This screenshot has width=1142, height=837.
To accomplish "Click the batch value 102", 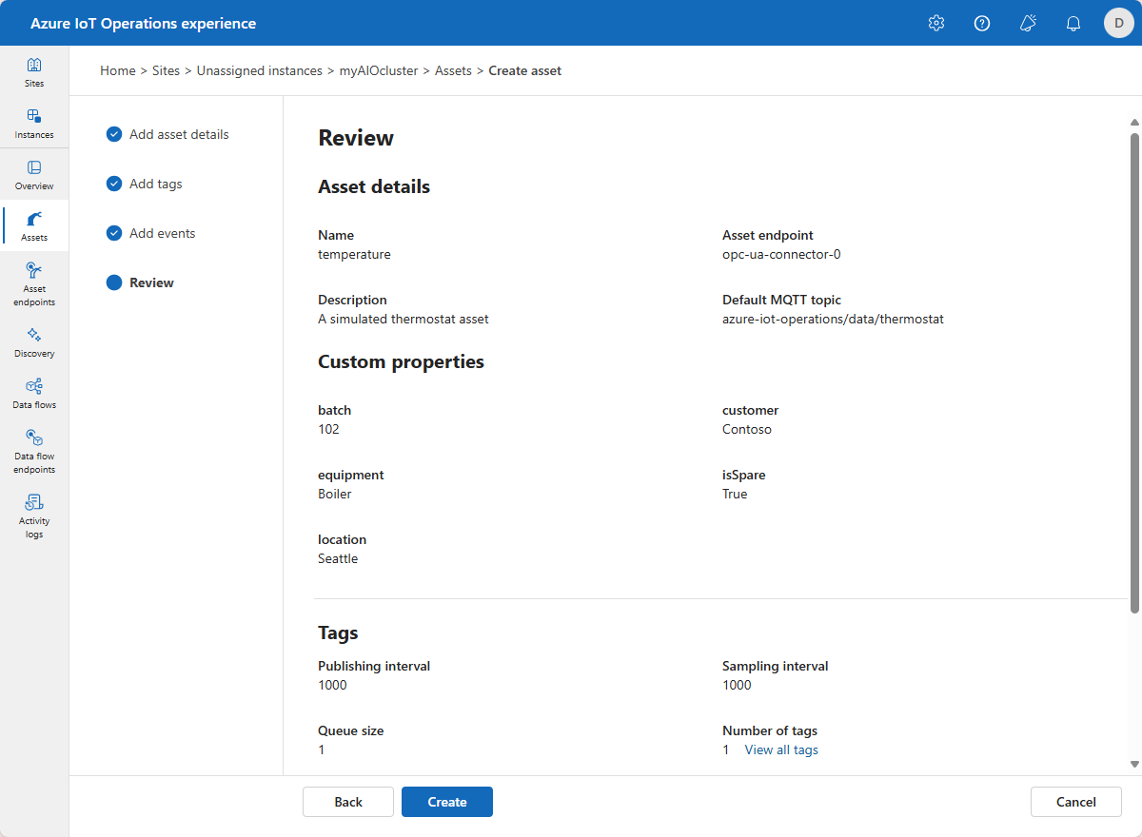I will click(x=328, y=429).
